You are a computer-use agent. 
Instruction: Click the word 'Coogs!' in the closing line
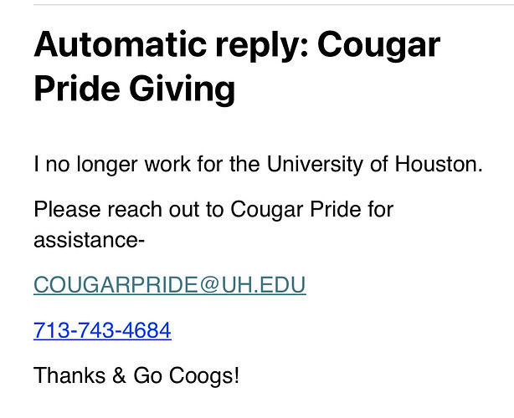204,375
